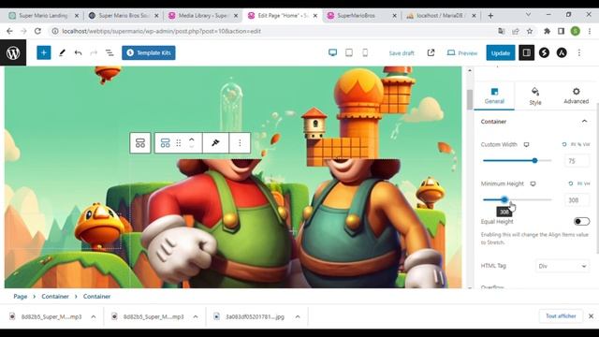Click the browser extensions puzzle icon
Image resolution: width=599 pixels, height=337 pixels.
(x=547, y=31)
